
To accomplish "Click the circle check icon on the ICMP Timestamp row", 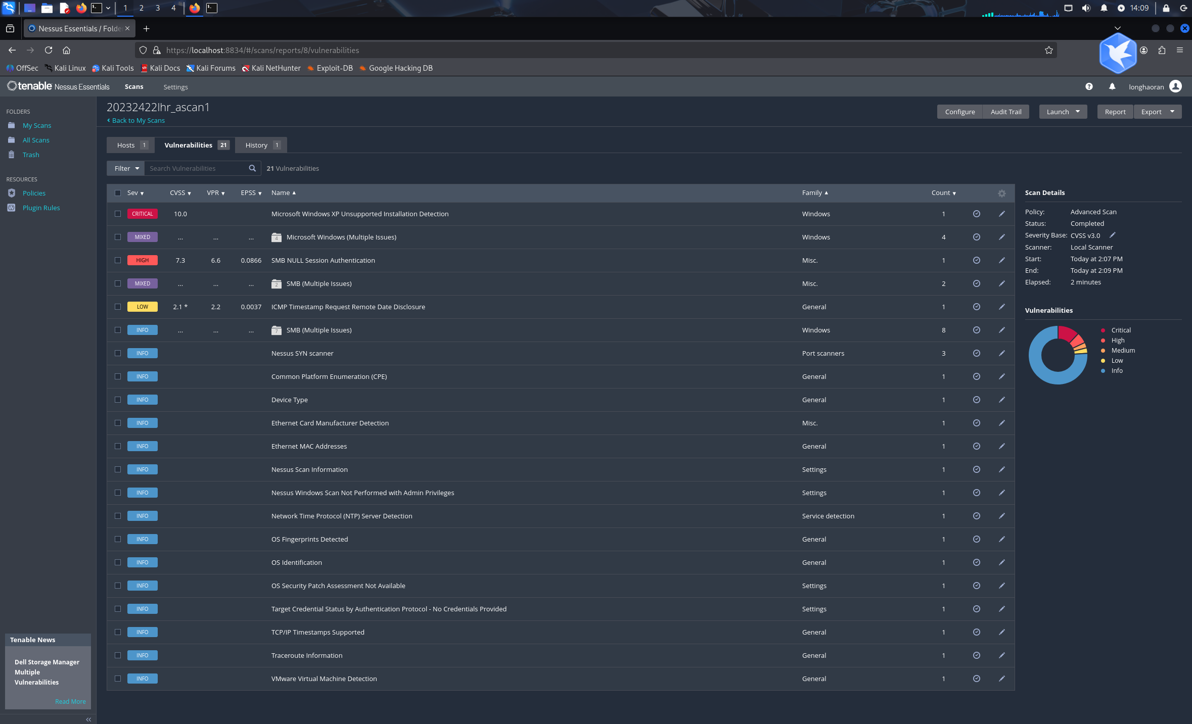I will coord(976,307).
